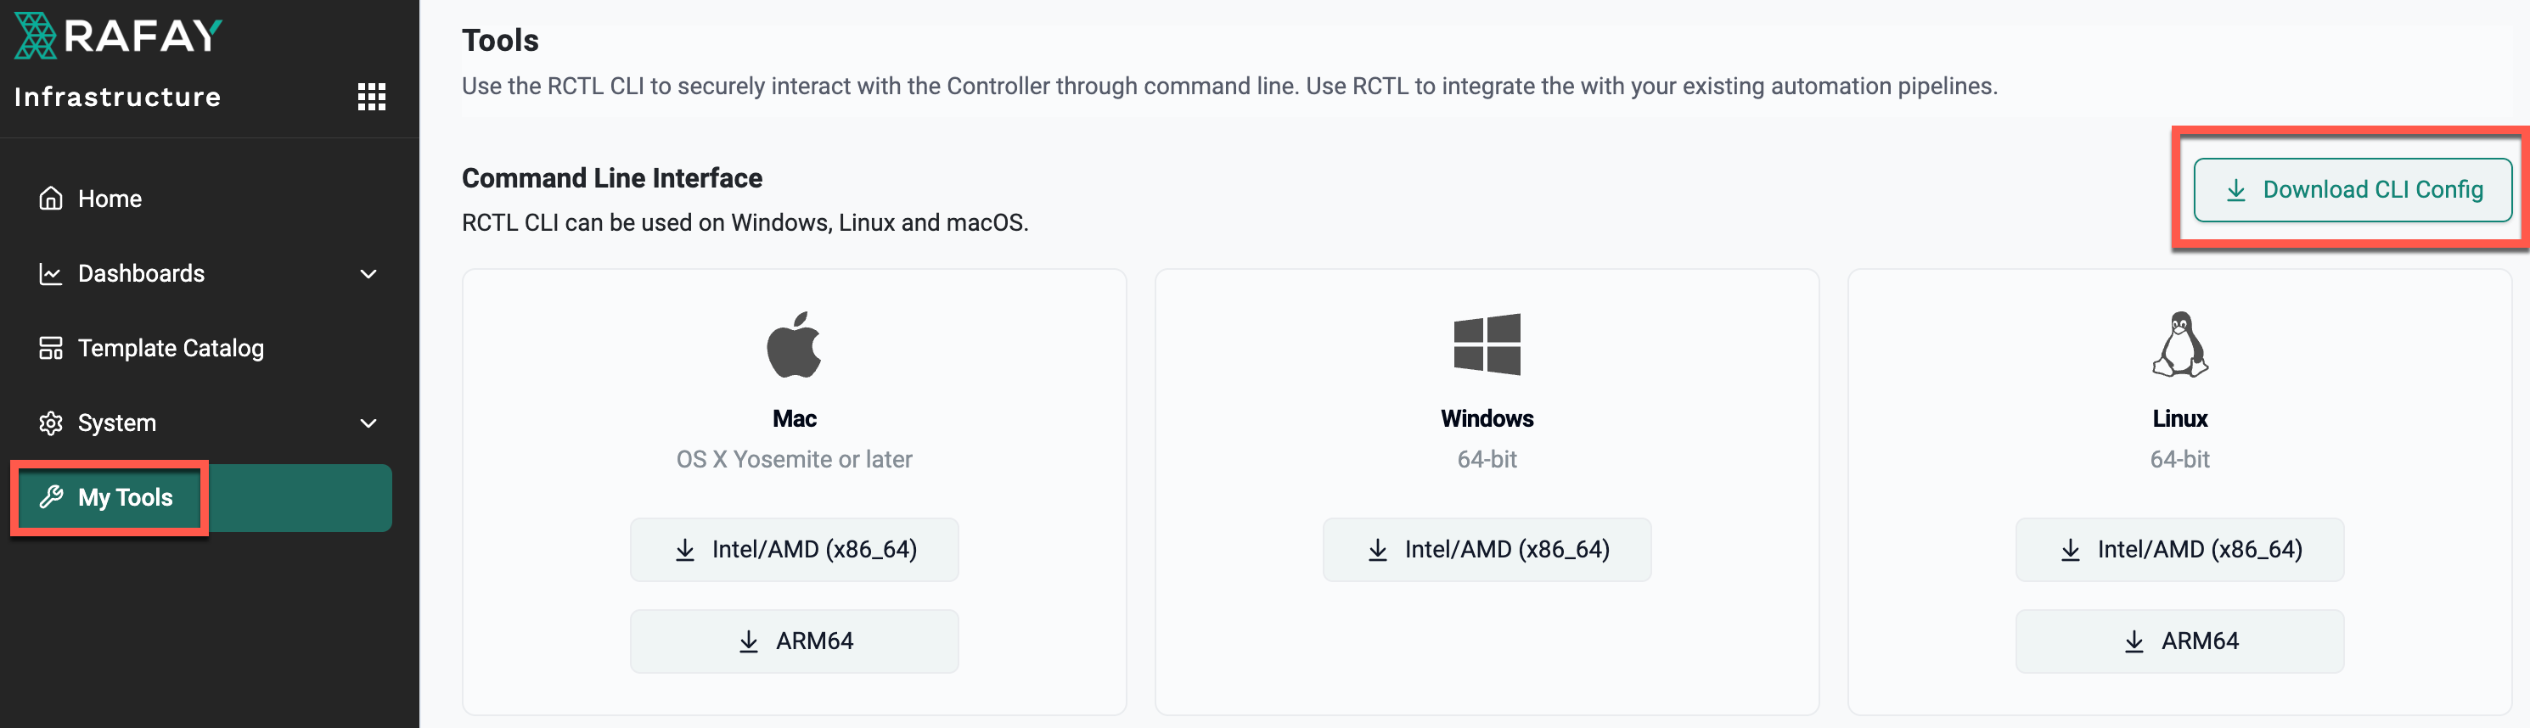Click the Apple Mac logo
The height and width of the screenshot is (728, 2530).
[x=794, y=344]
